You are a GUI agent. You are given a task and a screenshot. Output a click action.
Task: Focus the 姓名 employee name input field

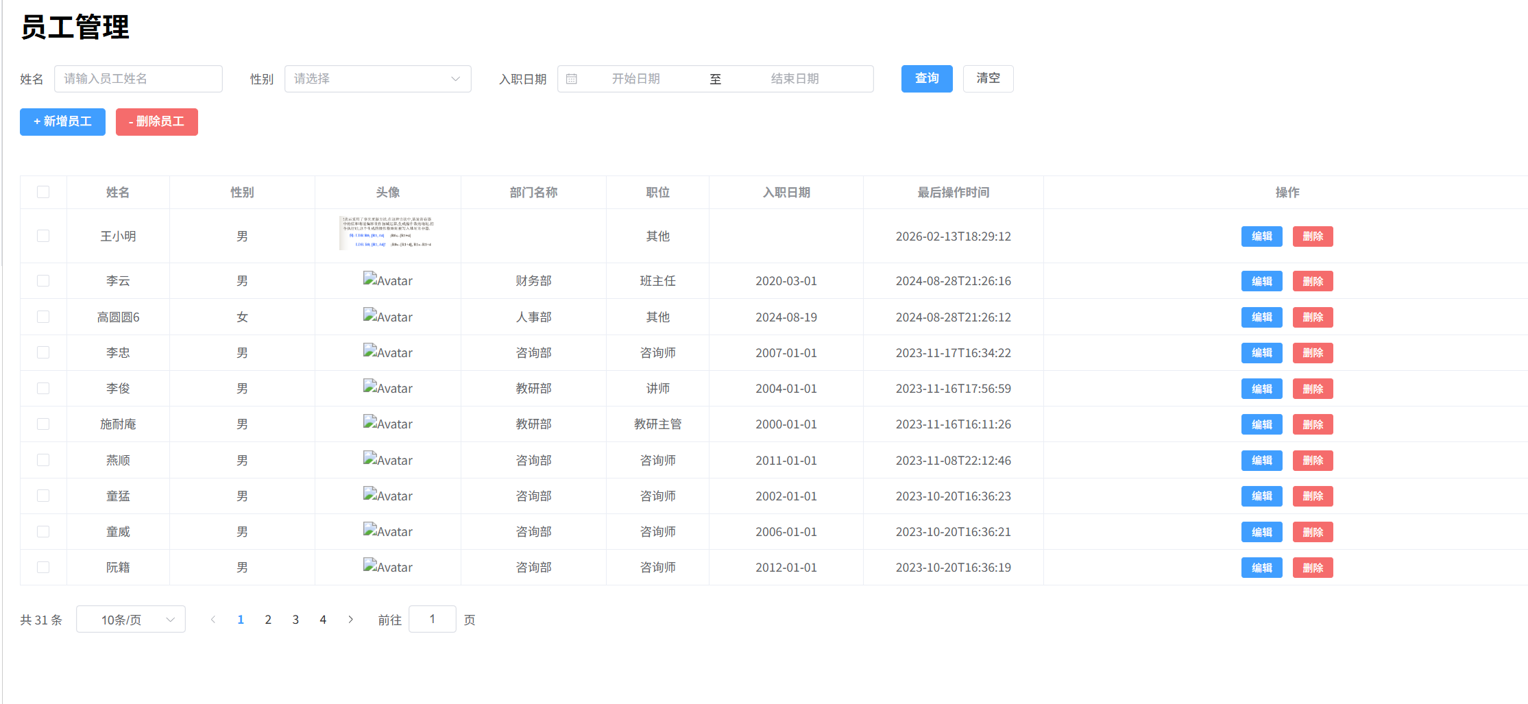(x=138, y=79)
